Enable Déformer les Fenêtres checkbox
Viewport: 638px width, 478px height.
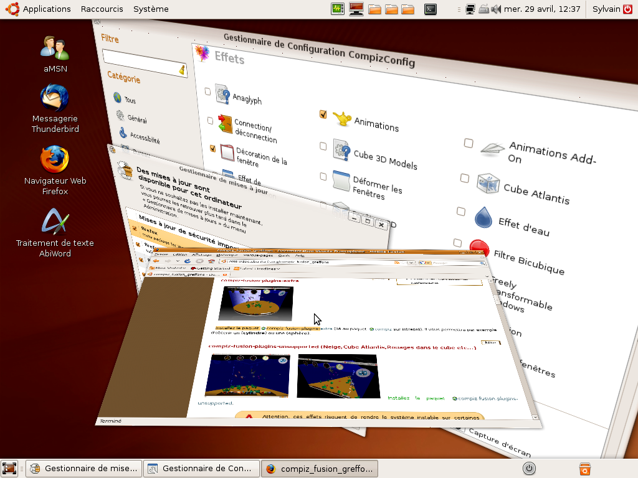(323, 176)
